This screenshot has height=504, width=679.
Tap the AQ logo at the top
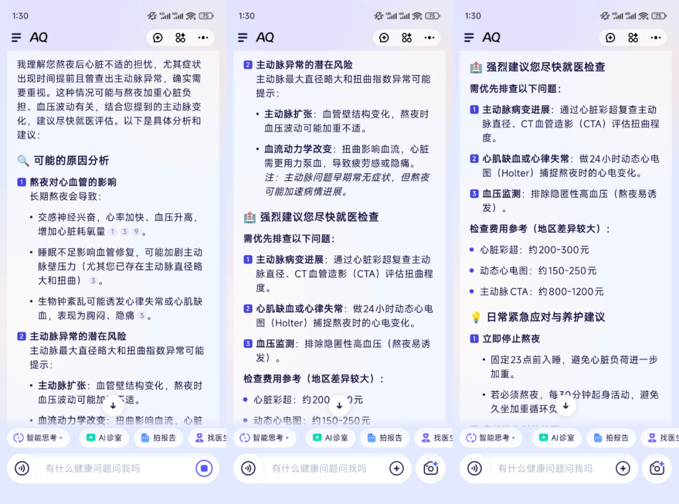pos(39,37)
